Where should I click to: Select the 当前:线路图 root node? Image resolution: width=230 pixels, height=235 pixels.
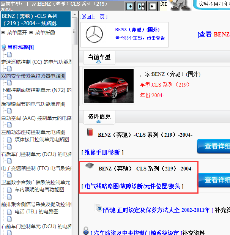pyautogui.click(x=20, y=47)
